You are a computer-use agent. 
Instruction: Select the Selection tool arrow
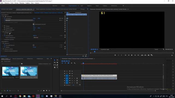pyautogui.click(x=55, y=60)
